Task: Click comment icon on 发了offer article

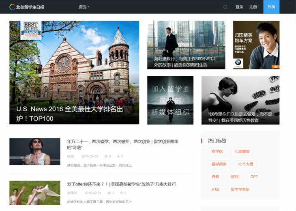Action: (108, 193)
